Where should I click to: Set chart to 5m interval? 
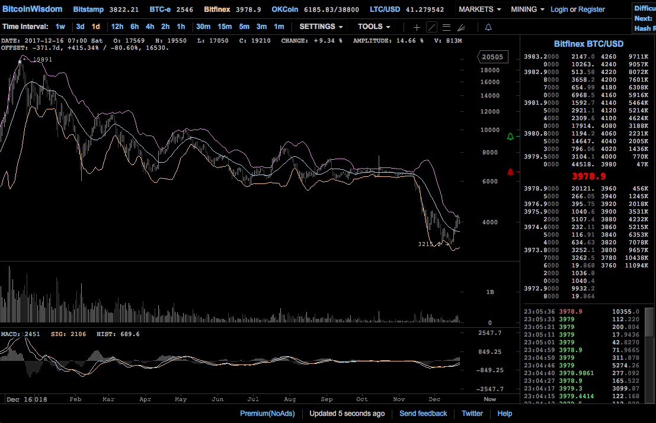(x=244, y=27)
